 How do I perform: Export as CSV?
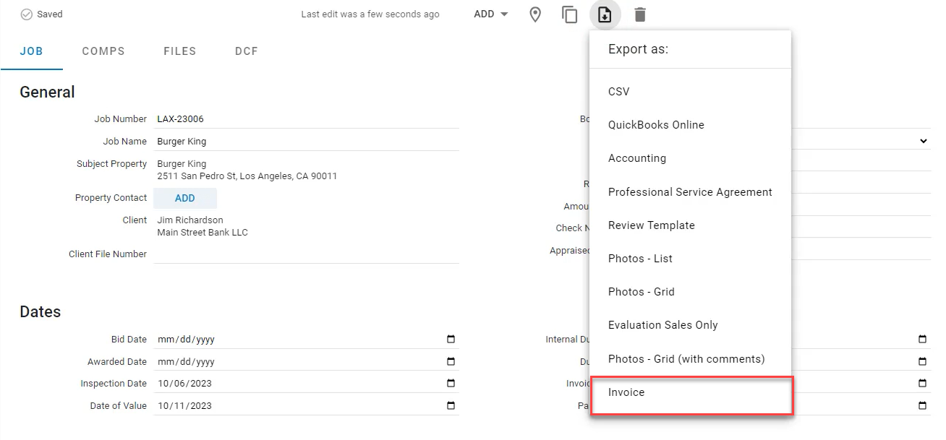619,92
